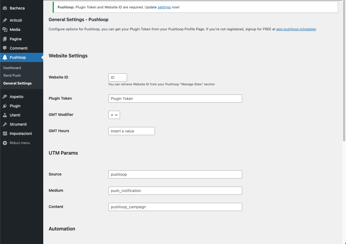The image size is (346, 244).
Task: Open the app.pushloop.io/register link
Action: tap(296, 29)
